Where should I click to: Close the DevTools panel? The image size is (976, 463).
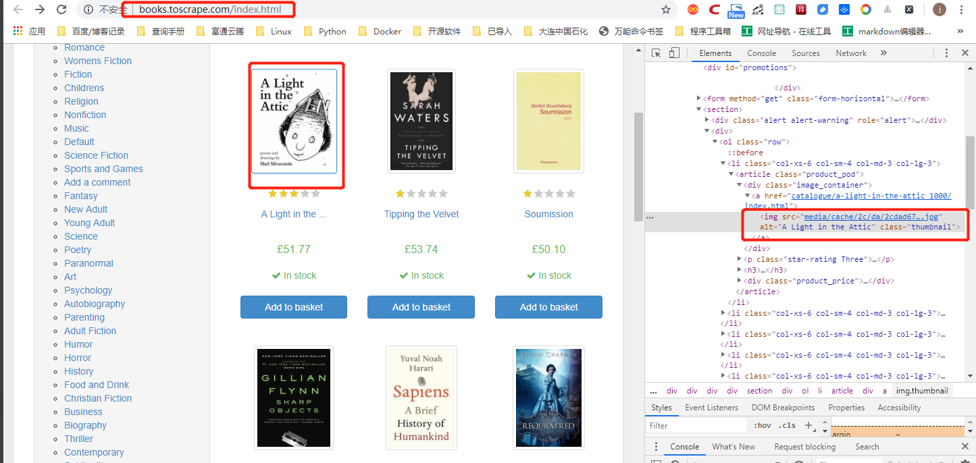click(x=965, y=53)
